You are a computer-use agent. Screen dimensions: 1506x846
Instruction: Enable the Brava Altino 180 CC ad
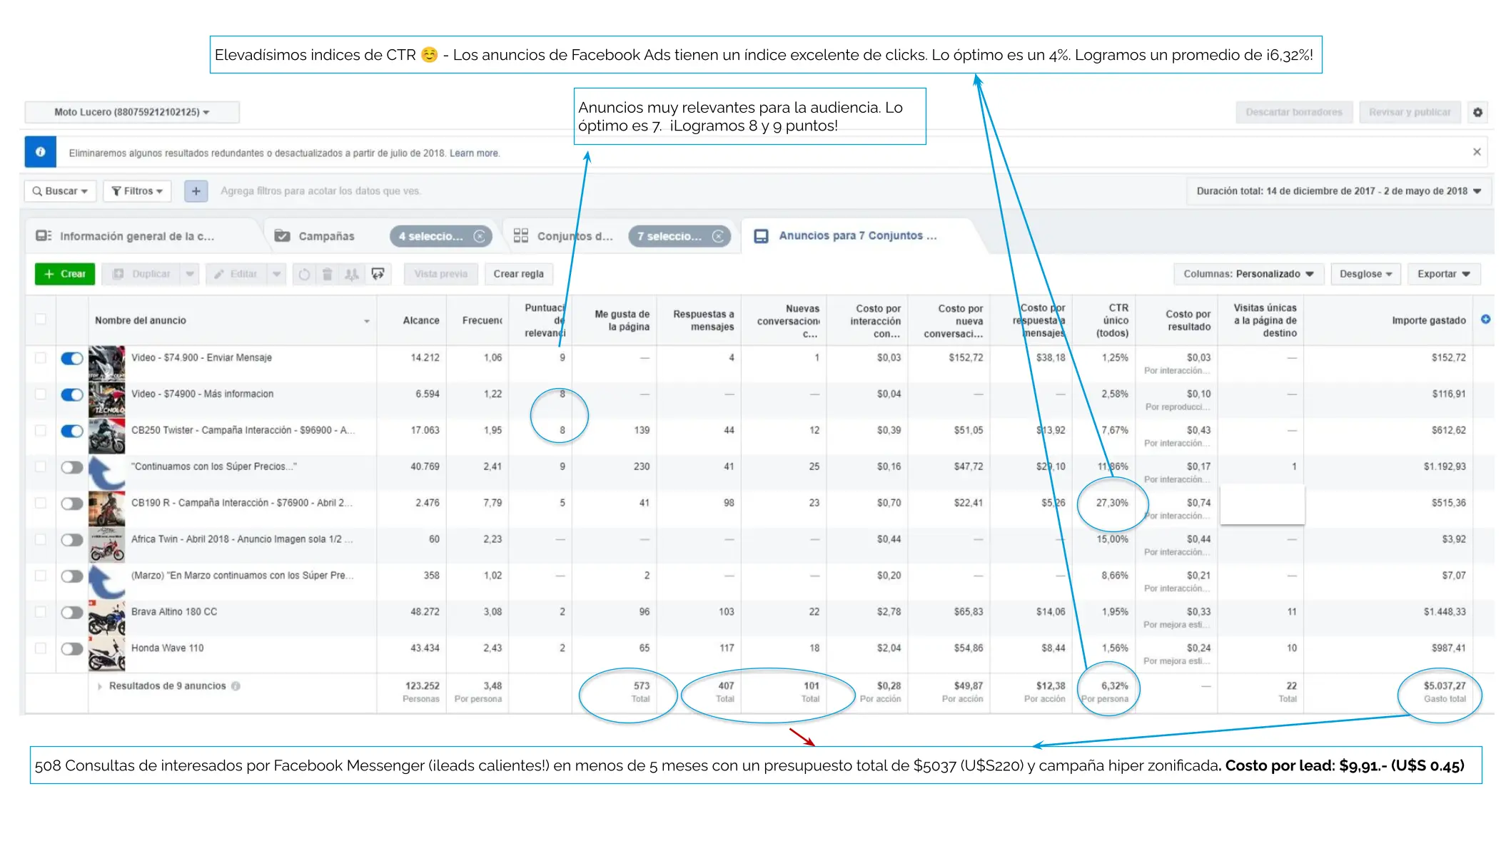[72, 613]
